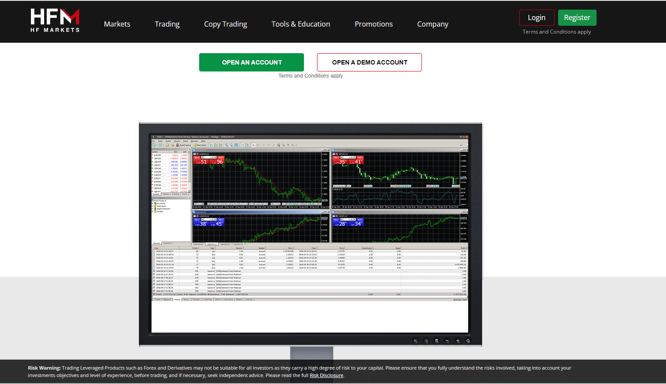Click the HFM HF Markets logo
The width and height of the screenshot is (666, 384).
tap(55, 20)
